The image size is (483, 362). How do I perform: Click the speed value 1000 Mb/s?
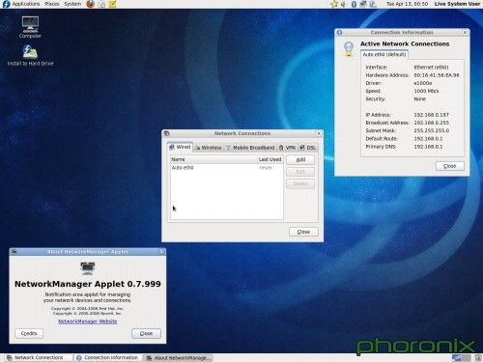tap(426, 91)
